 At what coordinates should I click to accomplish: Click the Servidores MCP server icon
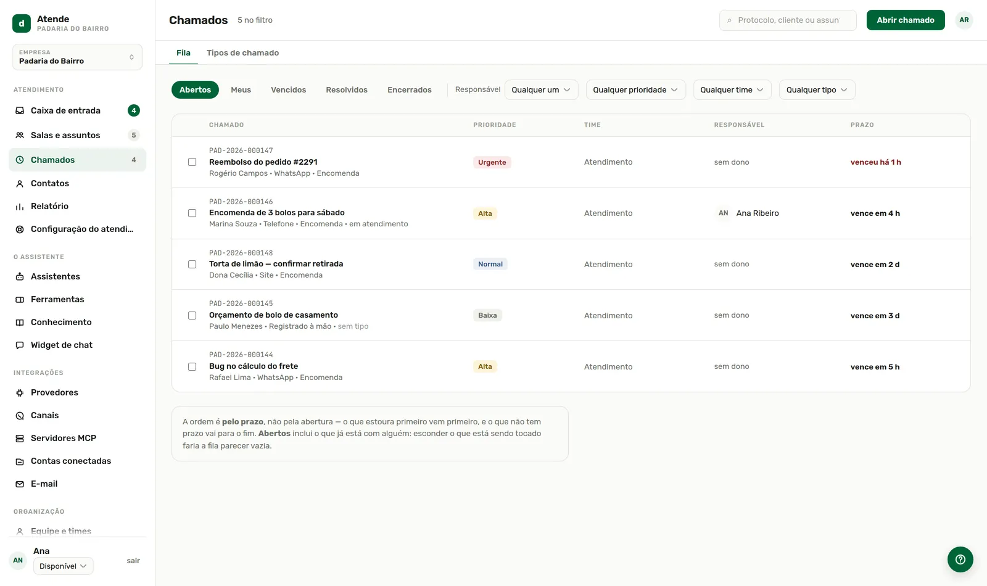20,439
